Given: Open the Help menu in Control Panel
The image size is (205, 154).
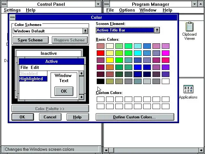Looking at the screenshot, I should [x=31, y=10].
